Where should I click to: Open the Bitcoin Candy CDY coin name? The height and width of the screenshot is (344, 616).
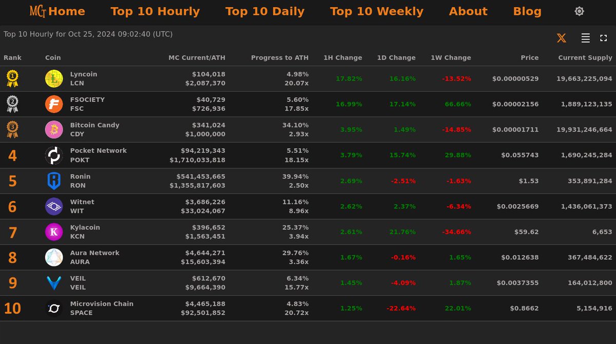click(95, 130)
